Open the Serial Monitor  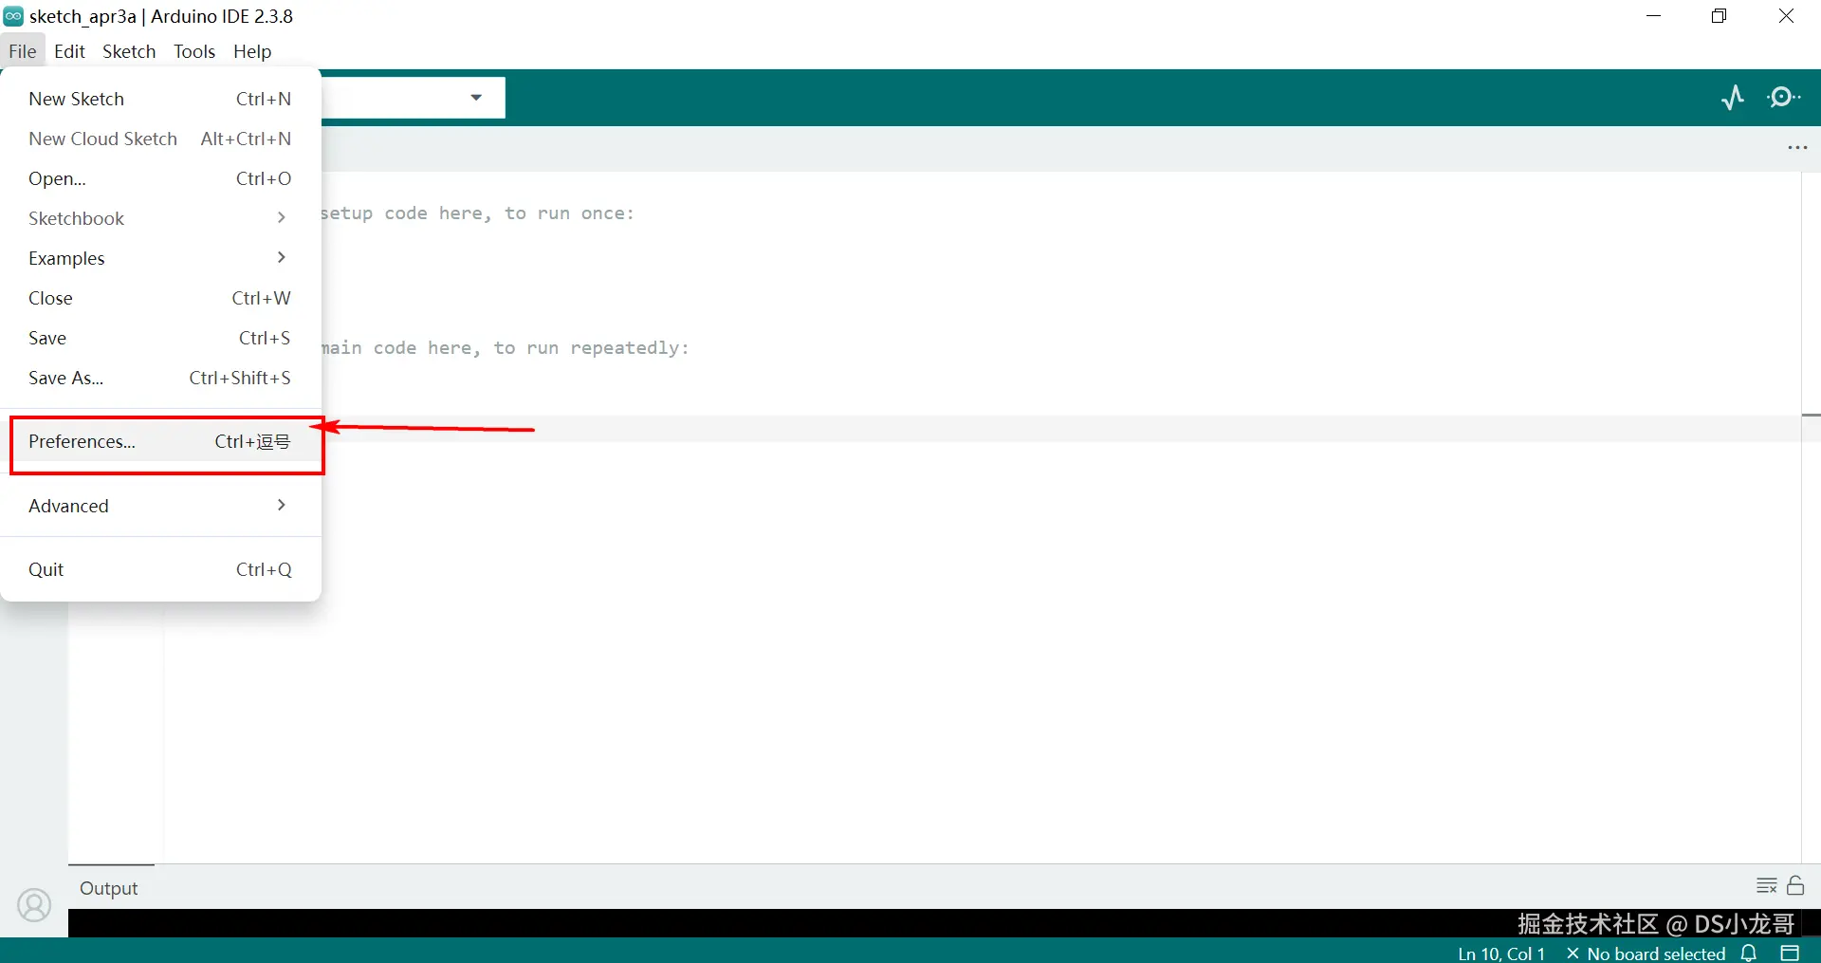(x=1784, y=98)
